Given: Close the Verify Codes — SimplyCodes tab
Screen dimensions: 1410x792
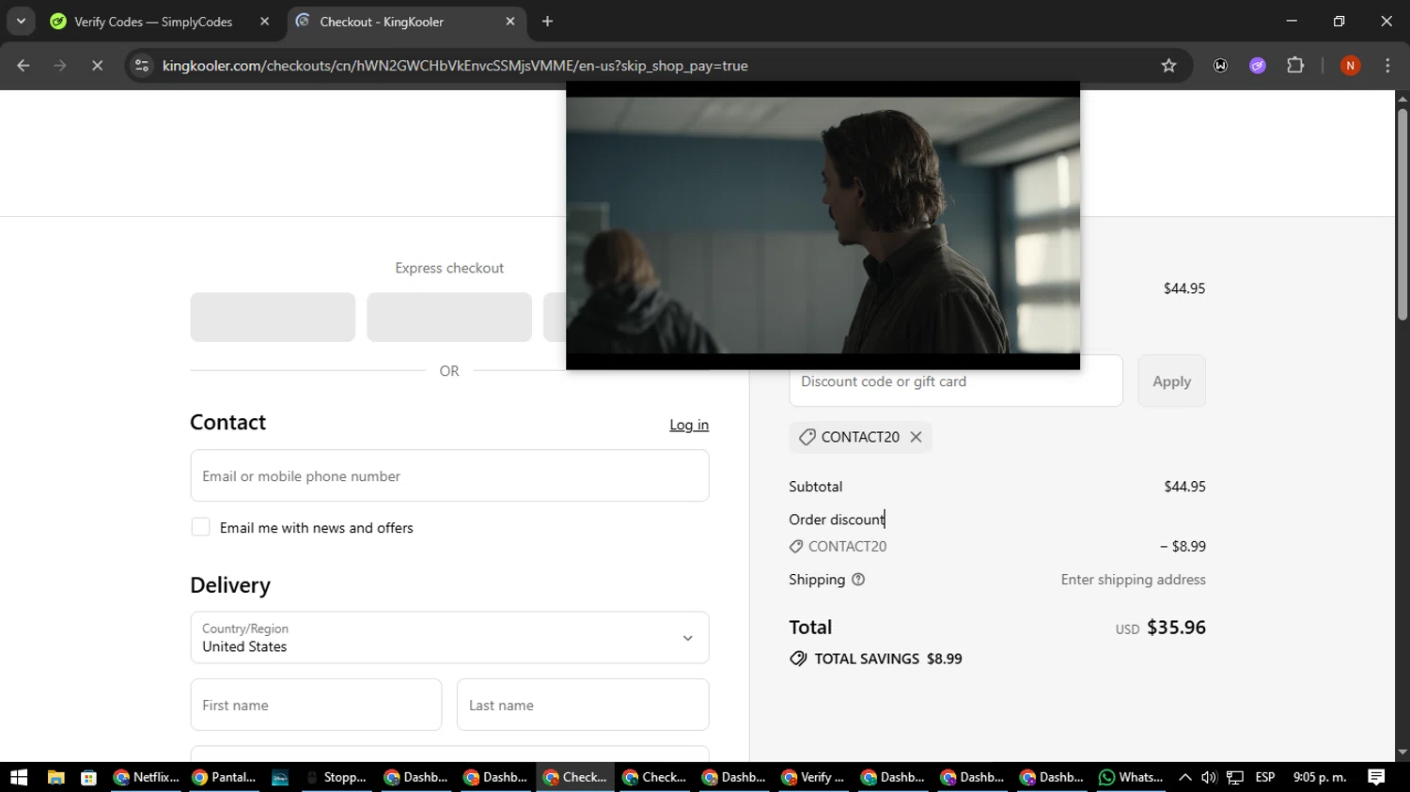Looking at the screenshot, I should (264, 22).
